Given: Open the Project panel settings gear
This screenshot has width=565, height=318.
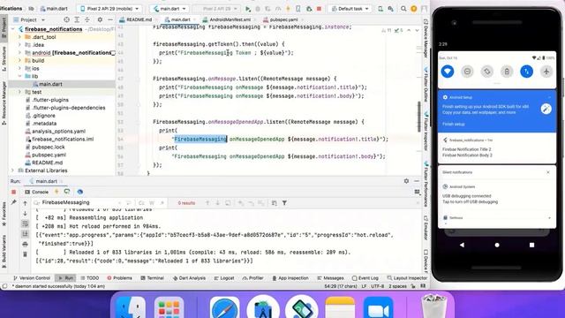Looking at the screenshot, I should pos(100,19).
